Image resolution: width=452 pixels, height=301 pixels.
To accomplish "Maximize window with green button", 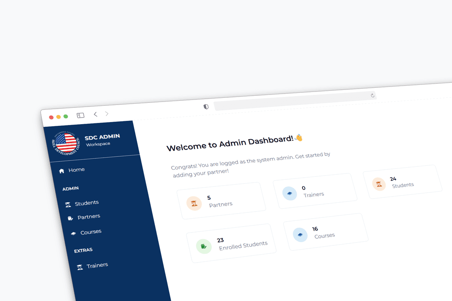I will tap(66, 116).
